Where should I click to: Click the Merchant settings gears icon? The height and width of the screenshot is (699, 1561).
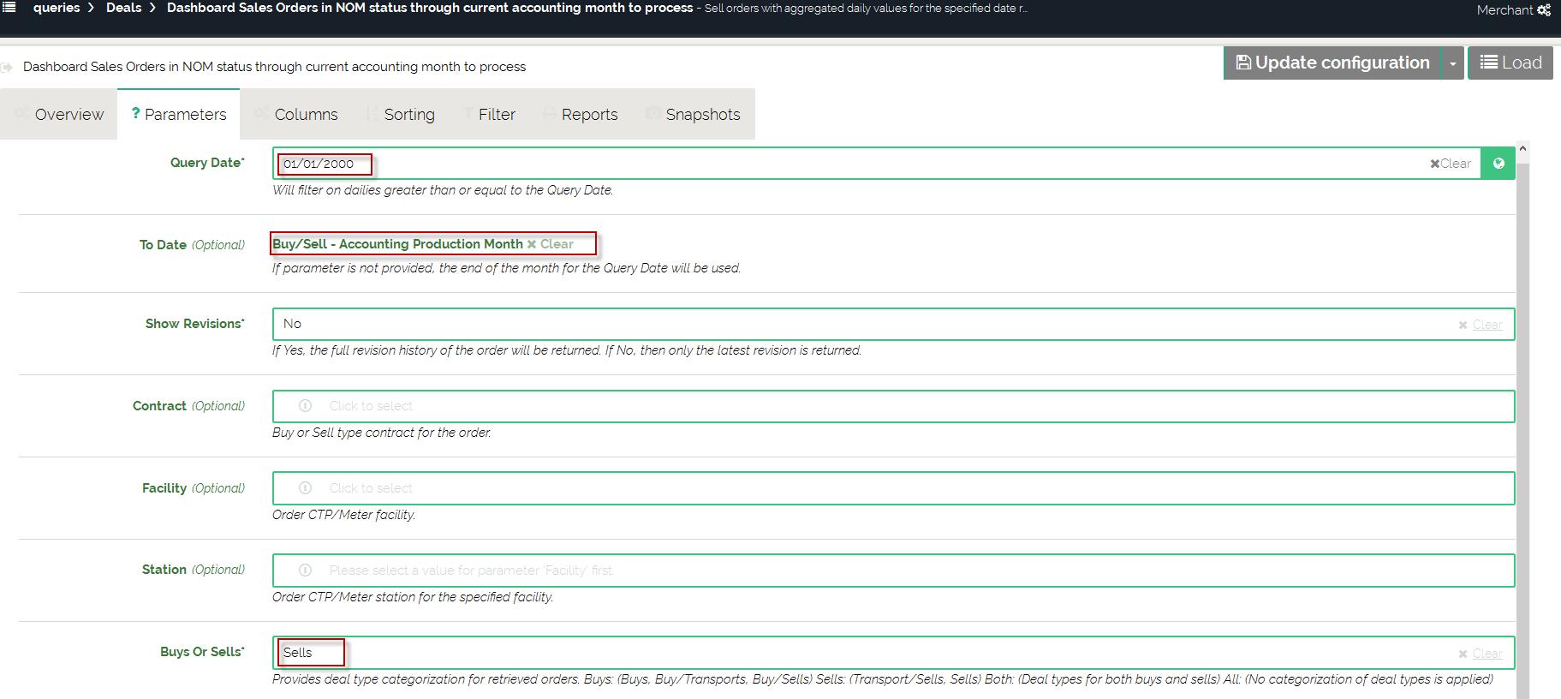point(1543,10)
